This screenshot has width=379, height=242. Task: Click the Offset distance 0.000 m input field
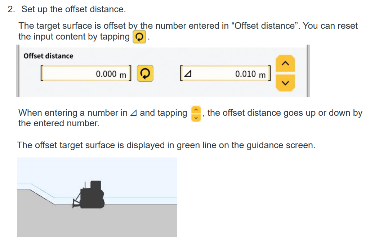pyautogui.click(x=86, y=74)
